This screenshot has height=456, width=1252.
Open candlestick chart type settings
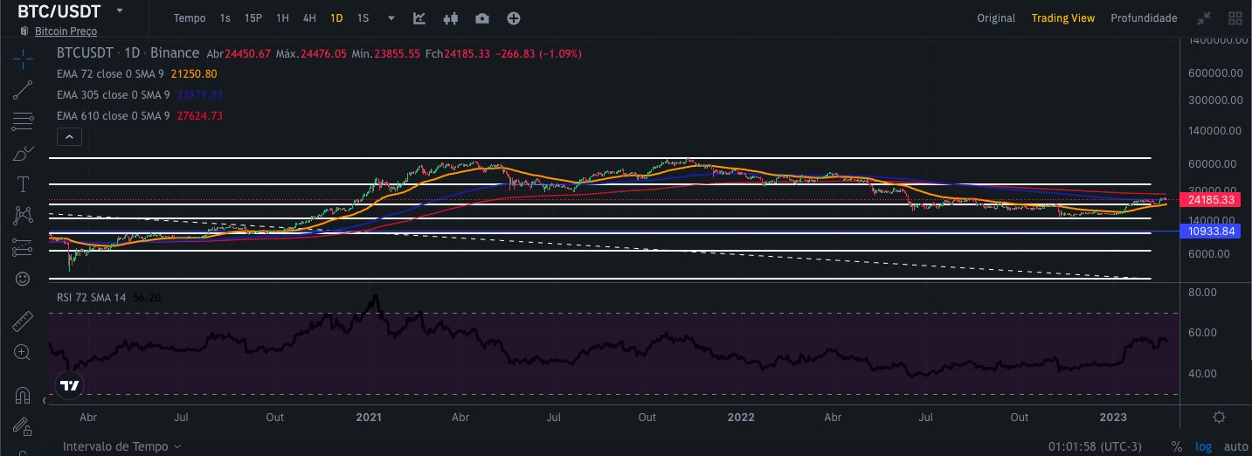pyautogui.click(x=451, y=18)
